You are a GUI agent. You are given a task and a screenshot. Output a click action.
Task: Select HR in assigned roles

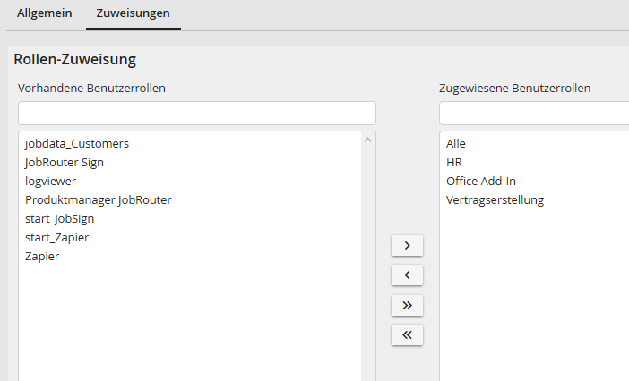tap(453, 162)
